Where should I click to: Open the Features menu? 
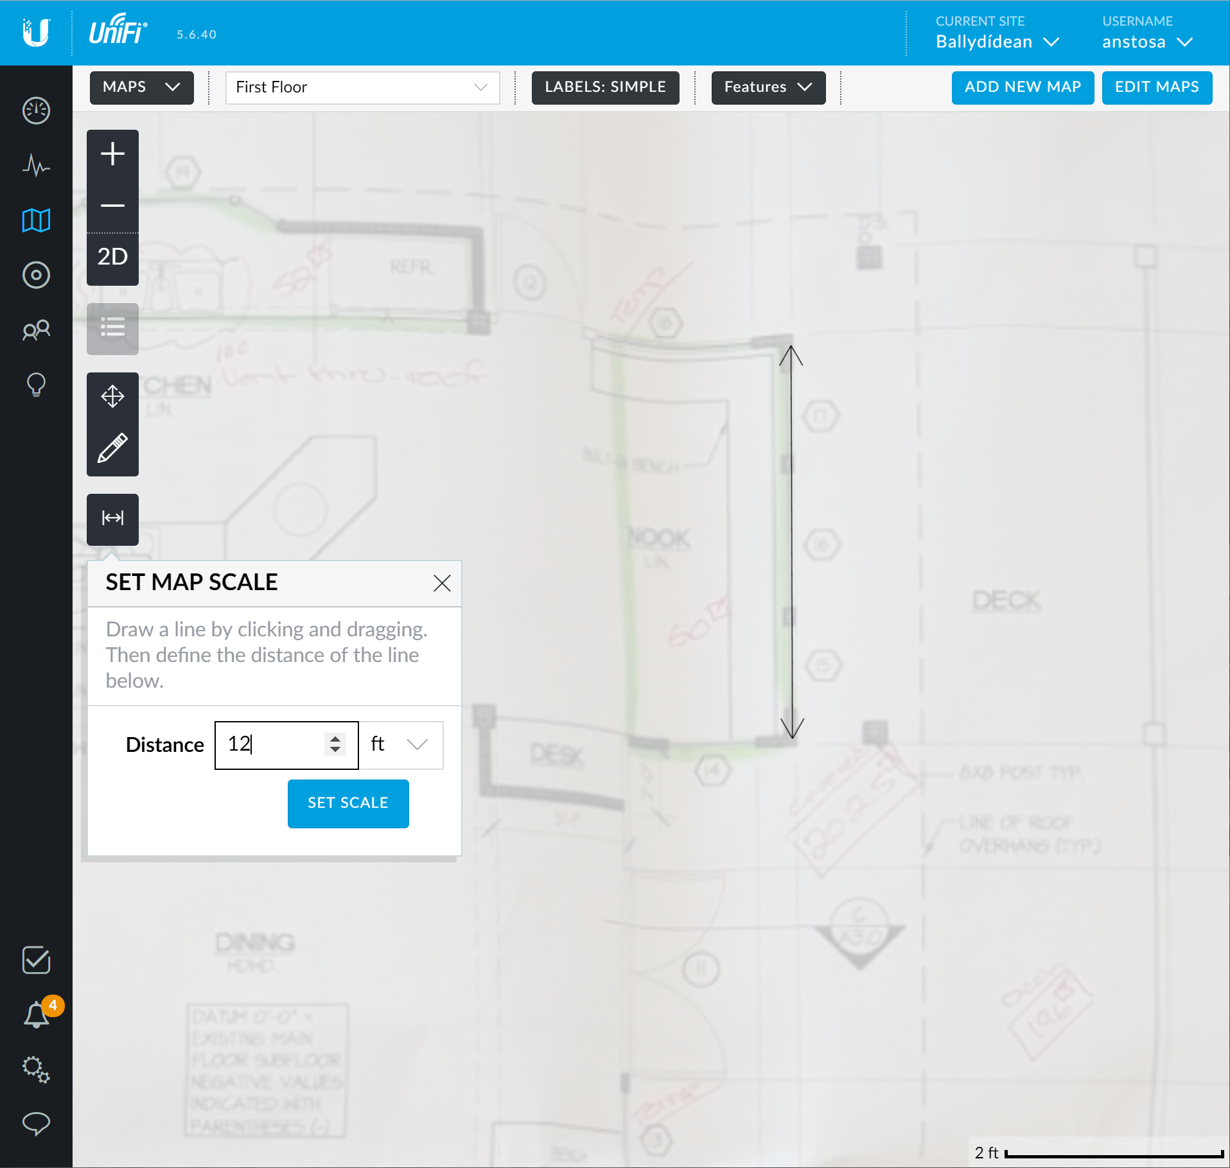coord(768,87)
